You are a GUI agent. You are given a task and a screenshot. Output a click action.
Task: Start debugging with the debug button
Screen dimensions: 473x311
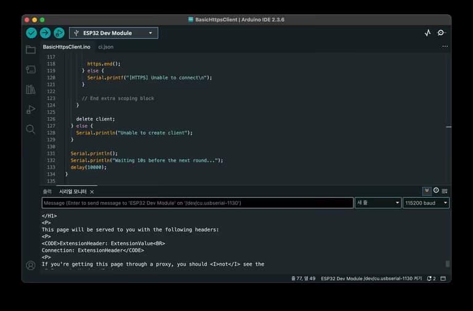[59, 33]
